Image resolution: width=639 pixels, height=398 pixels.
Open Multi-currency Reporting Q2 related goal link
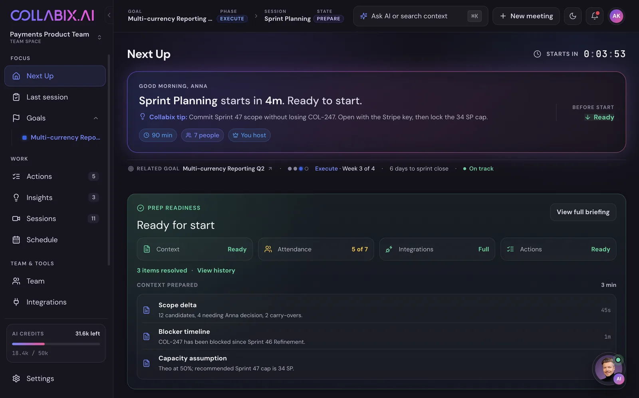pos(224,169)
